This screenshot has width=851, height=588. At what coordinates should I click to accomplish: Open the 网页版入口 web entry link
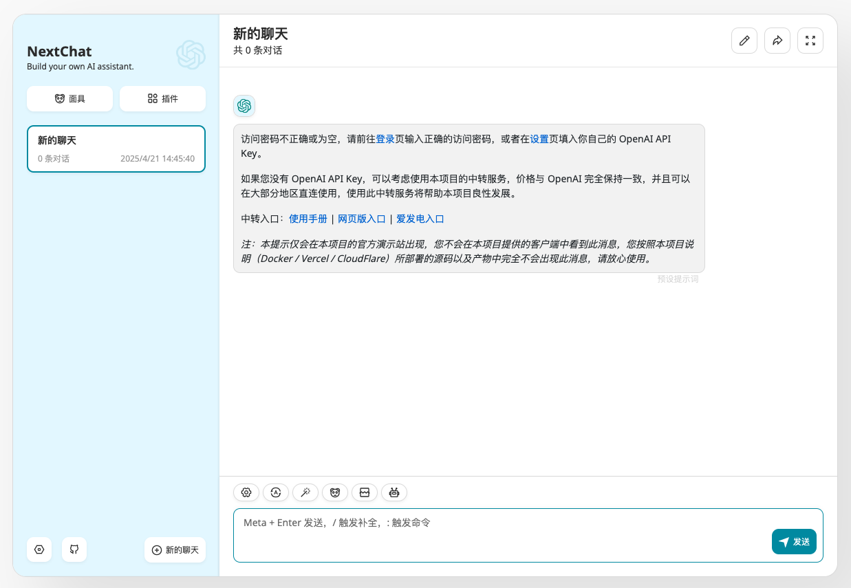point(362,219)
